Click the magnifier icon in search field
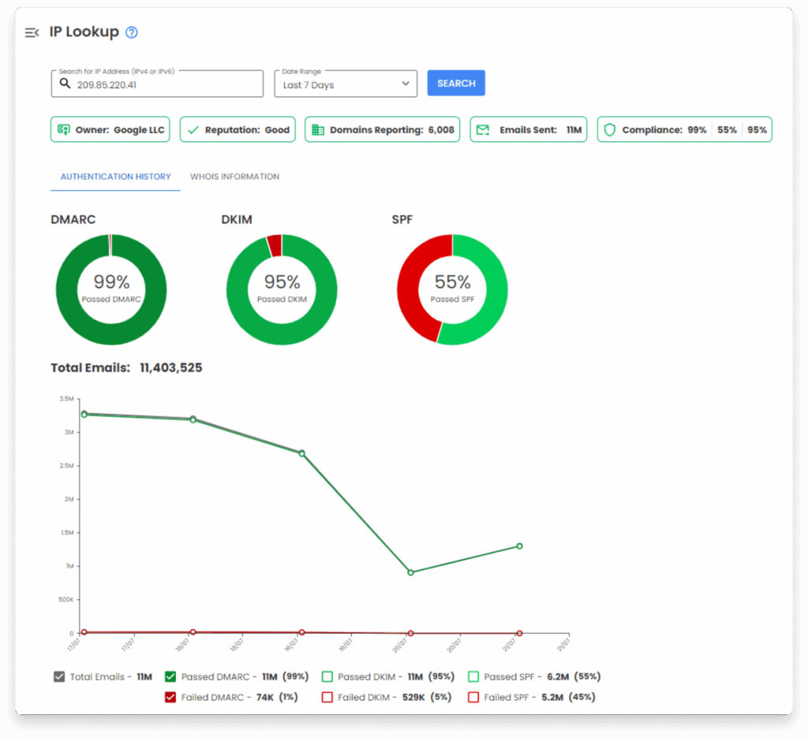The height and width of the screenshot is (738, 808). point(65,84)
